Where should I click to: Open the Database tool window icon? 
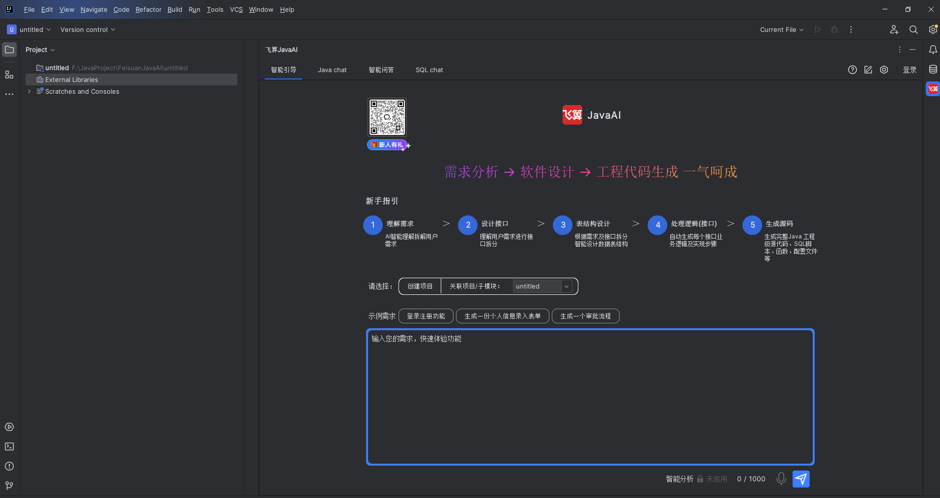[x=933, y=69]
